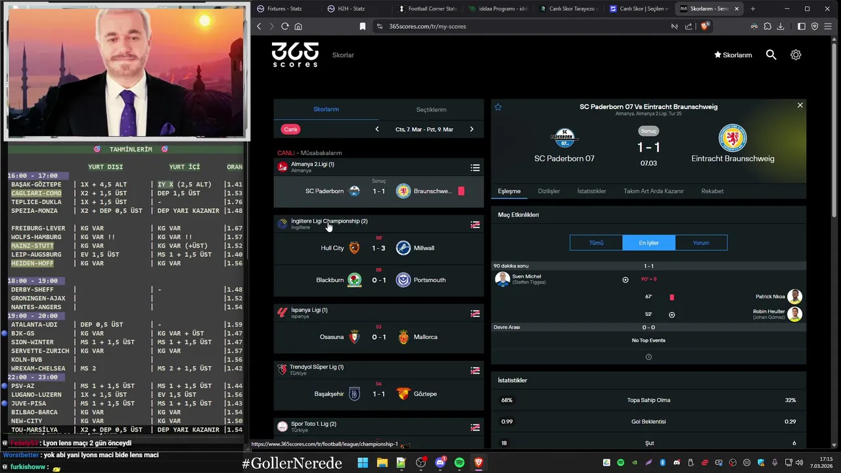Toggle the browser sidebar panel icon
This screenshot has width=841, height=473.
coord(802,26)
